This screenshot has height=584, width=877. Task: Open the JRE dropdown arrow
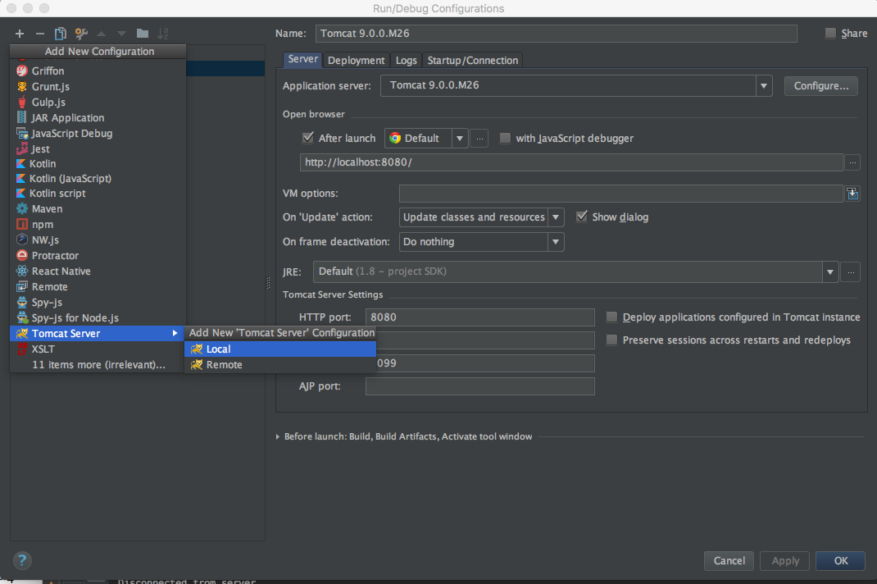(x=830, y=272)
